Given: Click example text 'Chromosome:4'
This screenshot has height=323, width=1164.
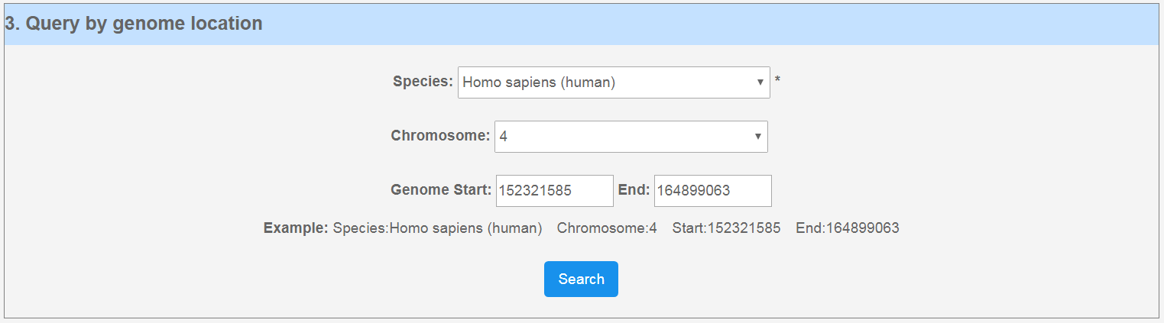Looking at the screenshot, I should coord(607,228).
